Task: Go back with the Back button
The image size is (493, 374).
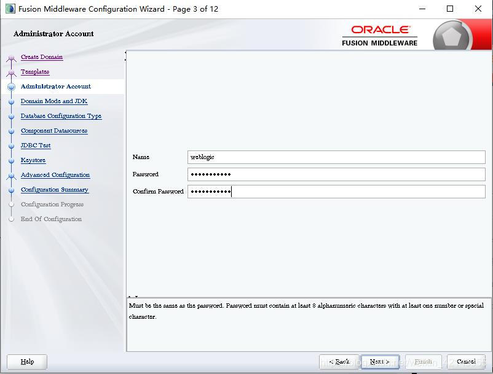Action: click(339, 362)
